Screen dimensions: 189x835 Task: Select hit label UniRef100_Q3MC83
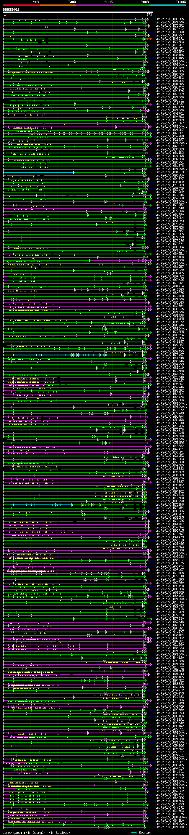pyautogui.click(x=170, y=149)
